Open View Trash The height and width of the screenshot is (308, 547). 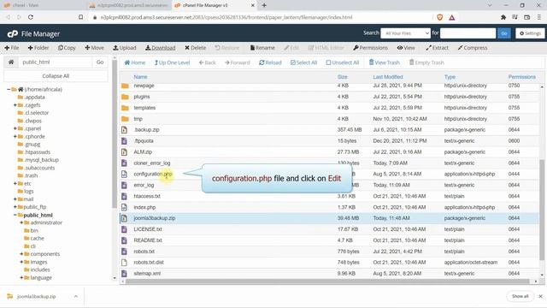tap(384, 62)
